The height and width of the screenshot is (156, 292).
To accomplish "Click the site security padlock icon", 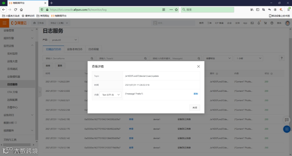I will [x=47, y=10].
